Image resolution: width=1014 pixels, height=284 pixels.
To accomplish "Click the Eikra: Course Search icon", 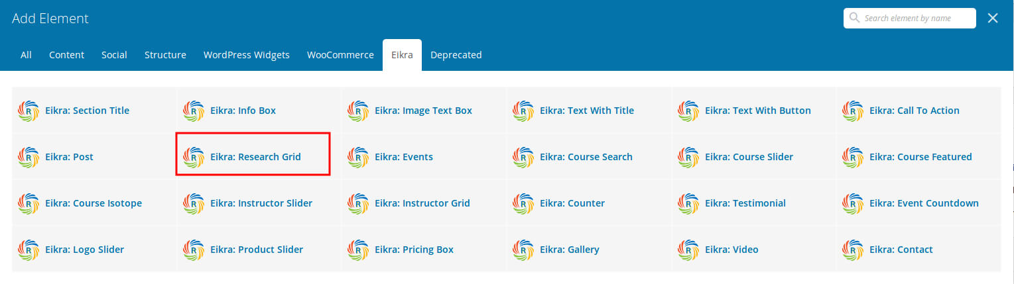I will [523, 157].
